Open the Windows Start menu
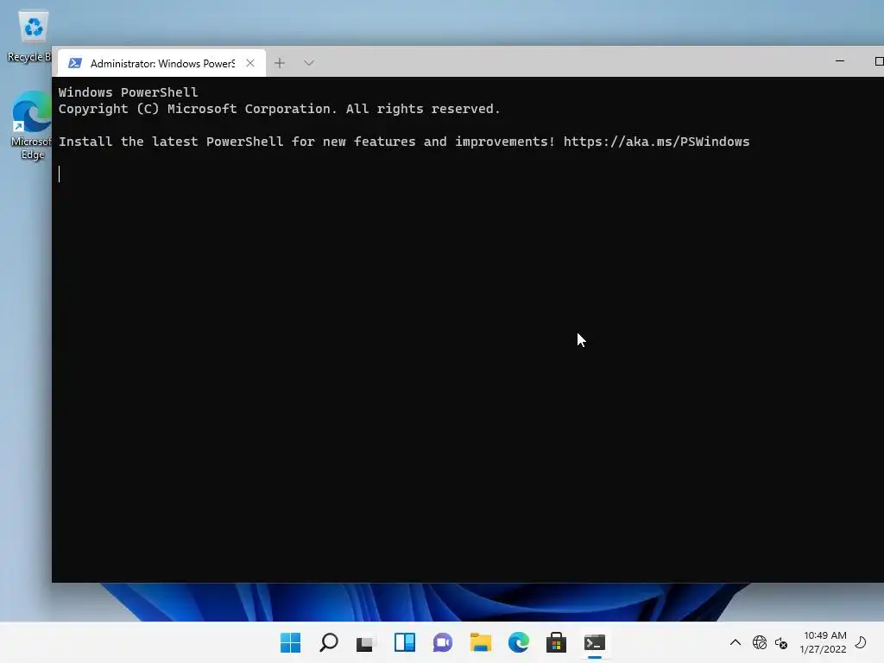The height and width of the screenshot is (663, 884). [291, 642]
